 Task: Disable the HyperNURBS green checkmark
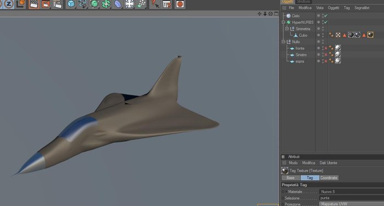coord(326,23)
